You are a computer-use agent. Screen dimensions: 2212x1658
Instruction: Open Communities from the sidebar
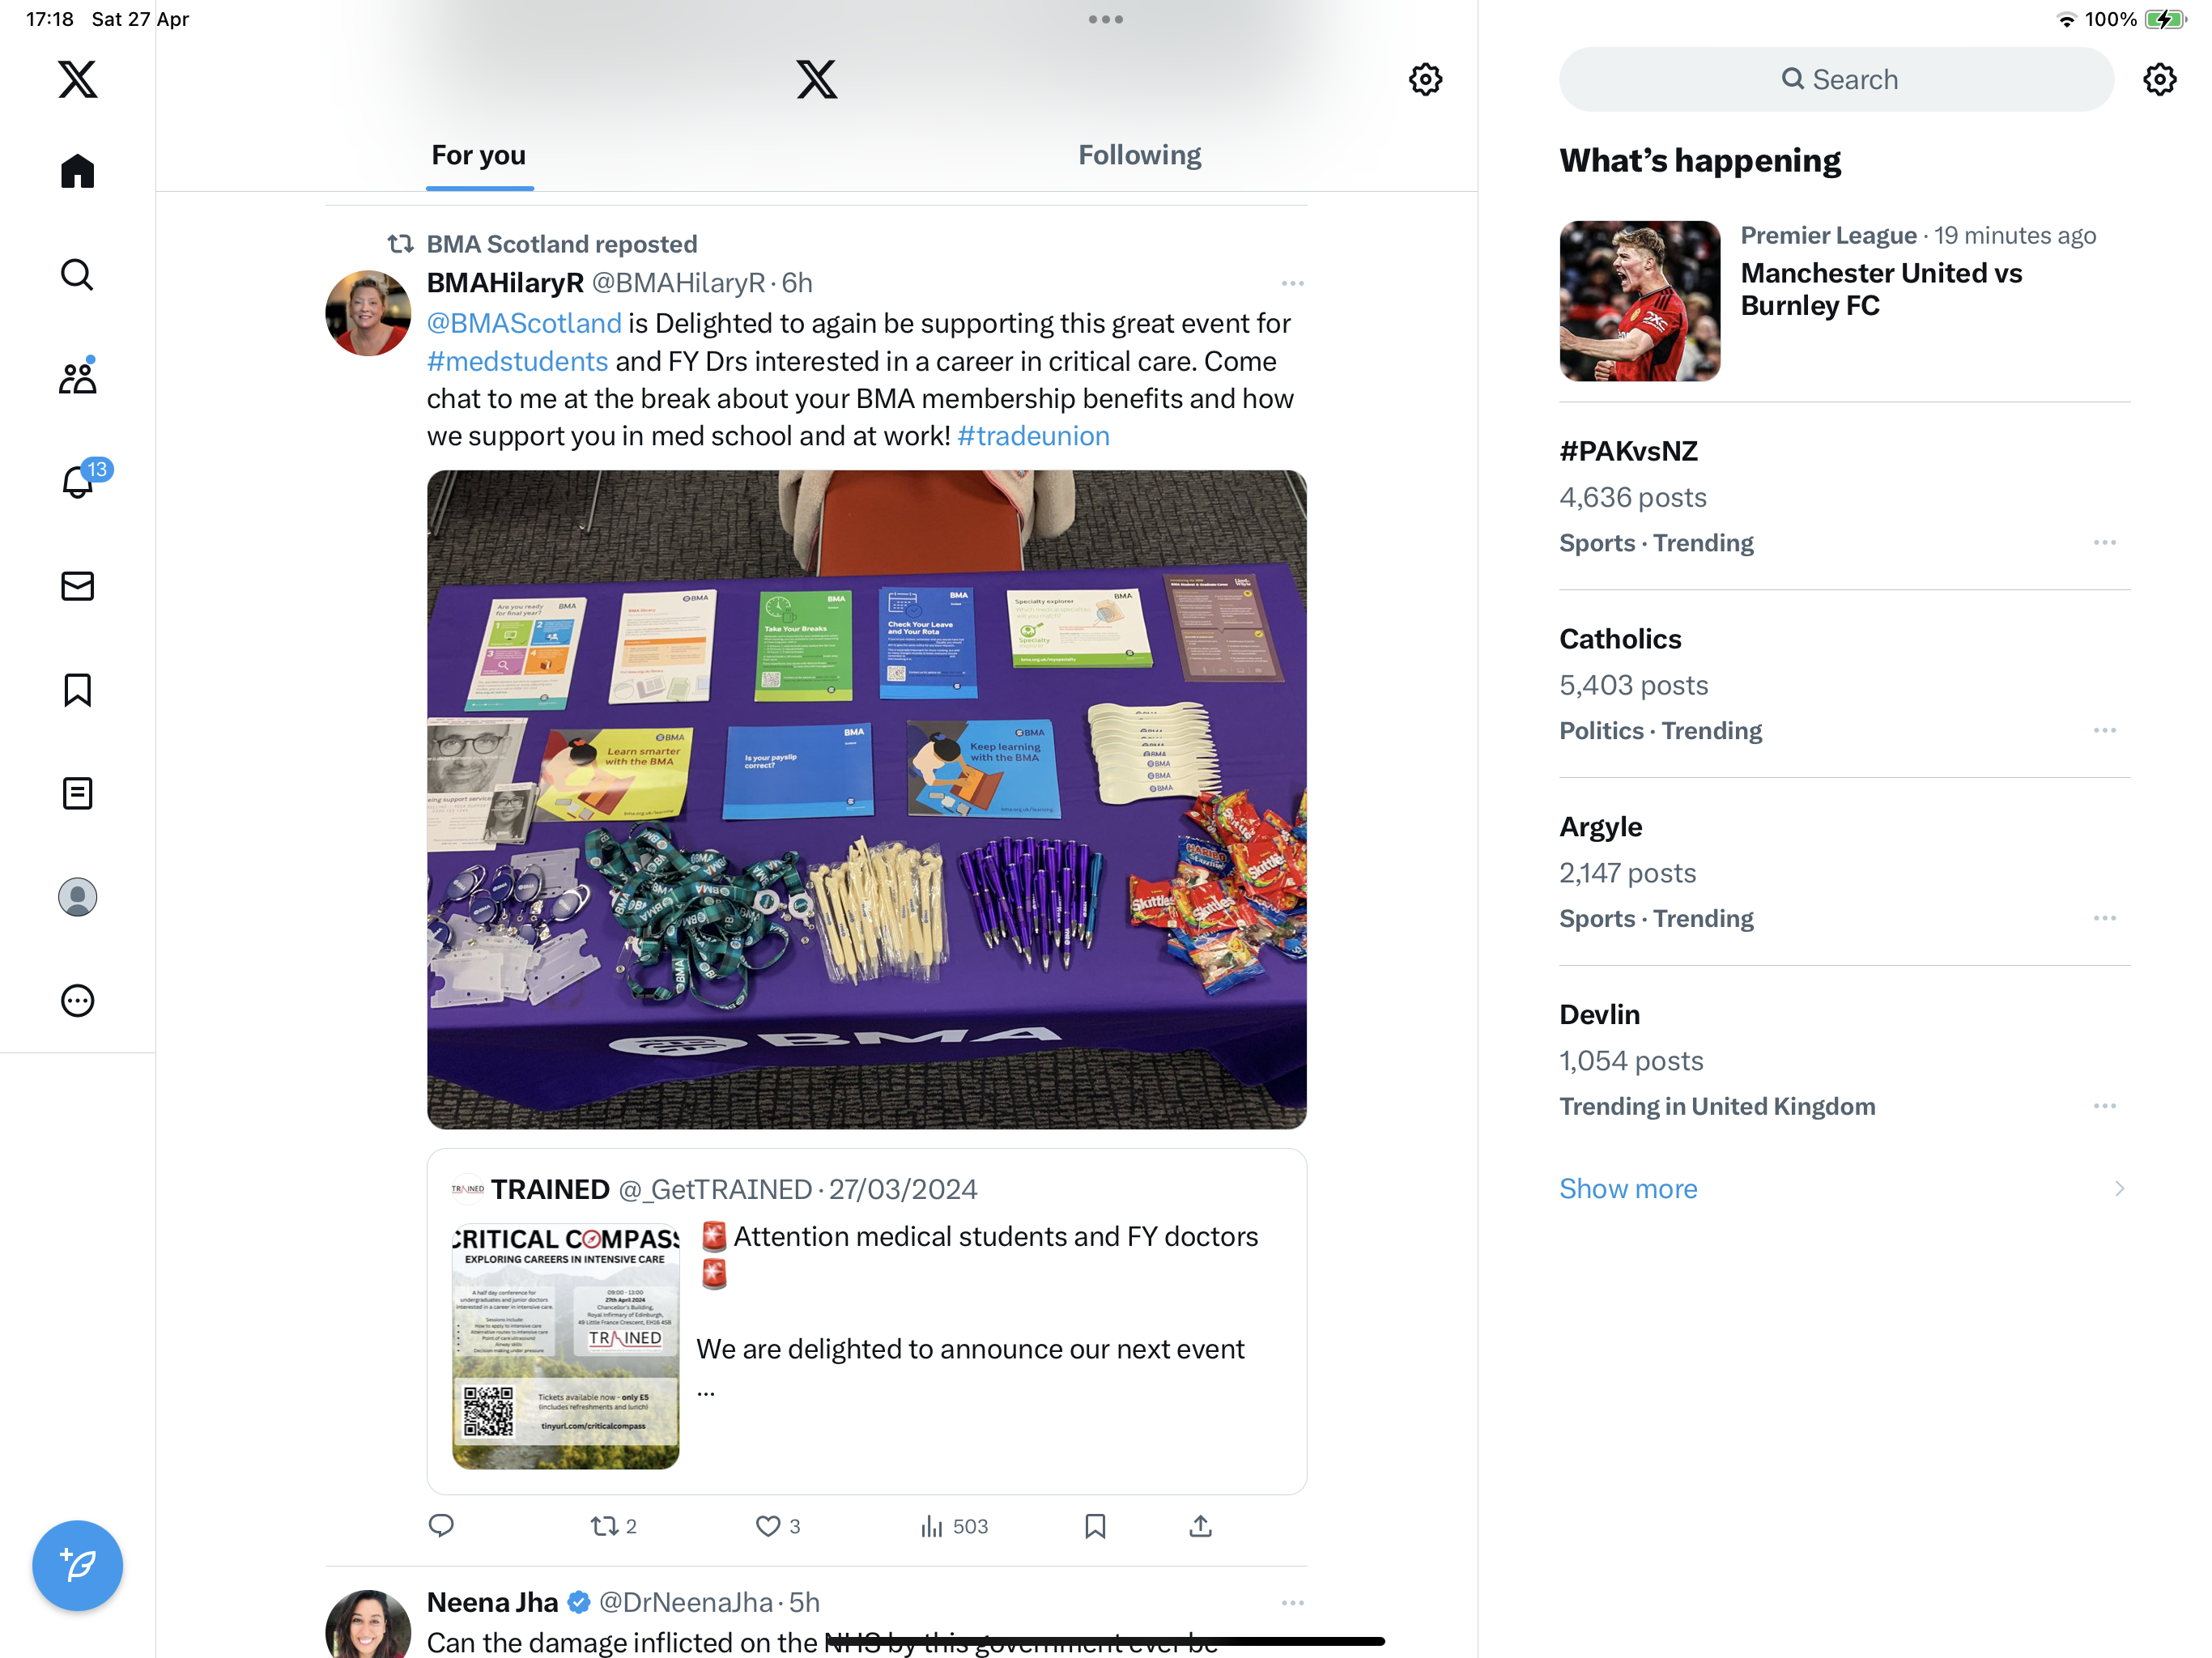coord(77,377)
